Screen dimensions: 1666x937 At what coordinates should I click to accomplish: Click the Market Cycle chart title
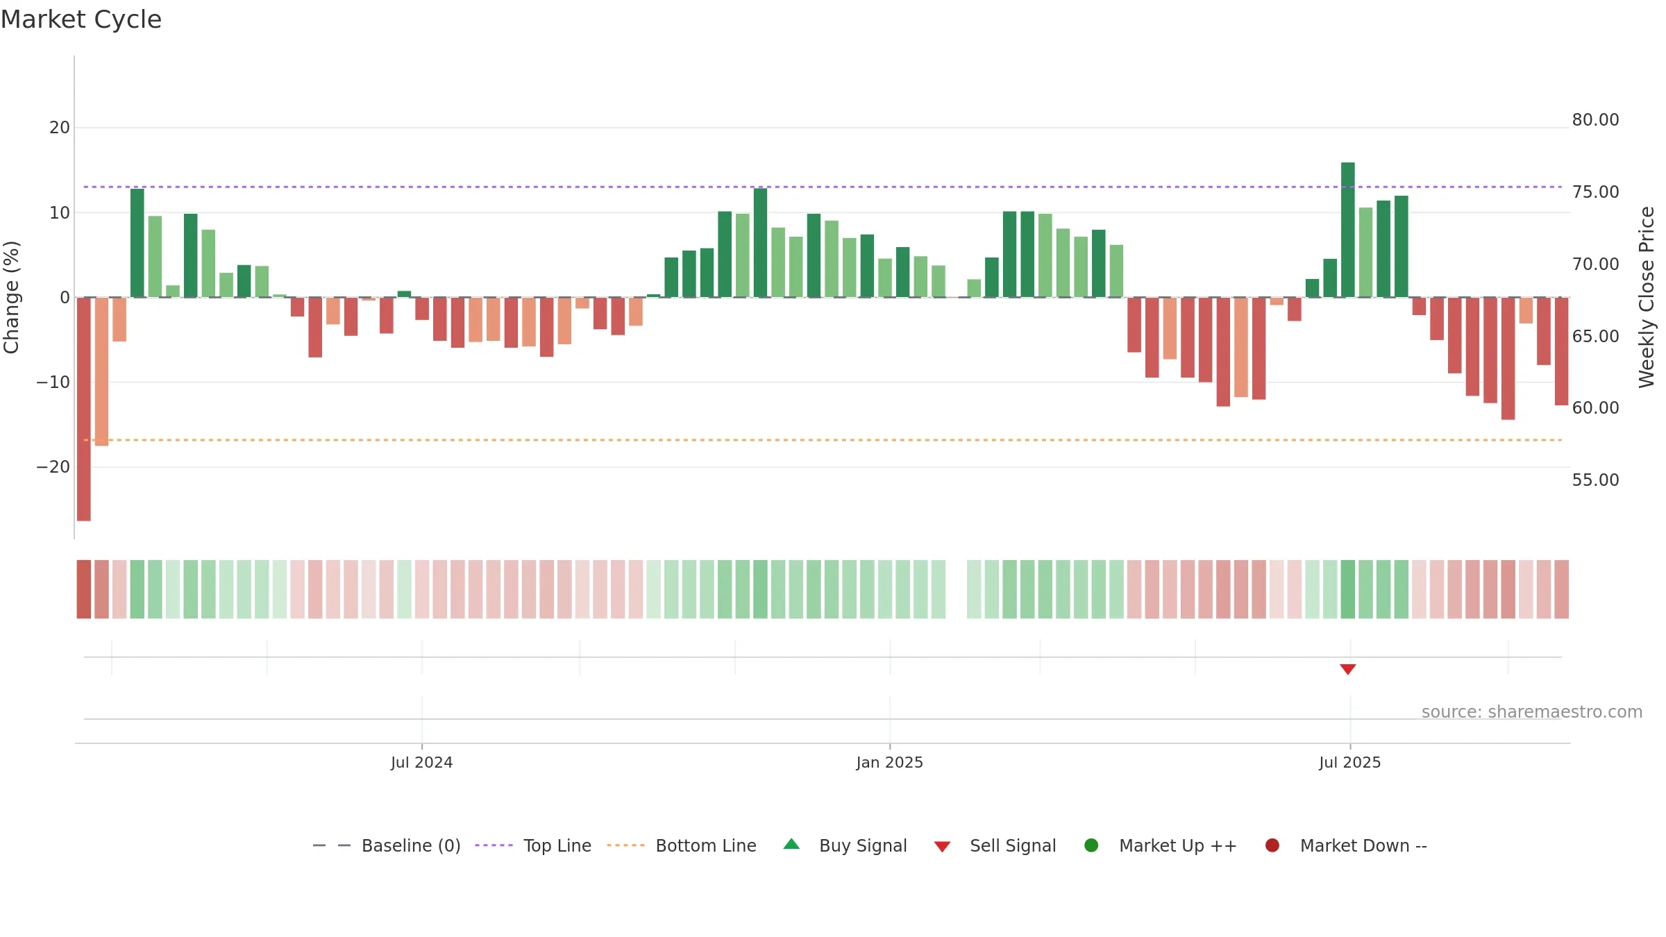[x=81, y=19]
